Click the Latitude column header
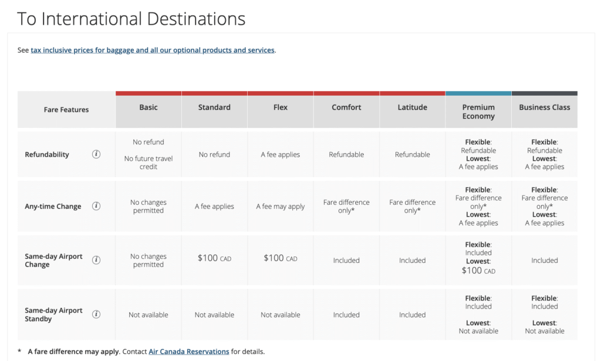 [412, 108]
